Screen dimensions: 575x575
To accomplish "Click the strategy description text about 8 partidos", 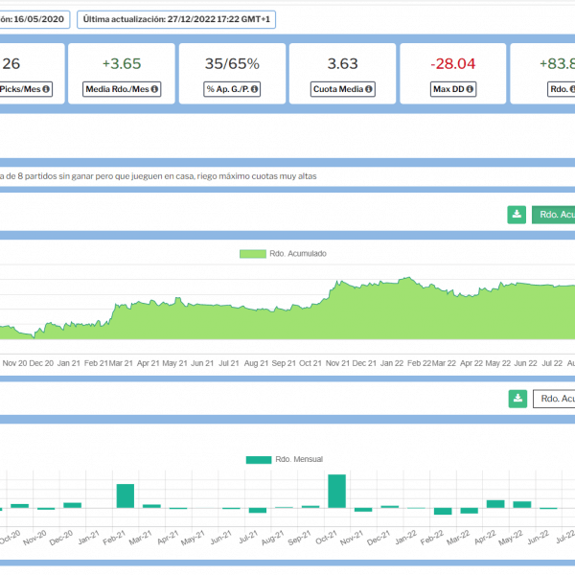I will coord(158,176).
